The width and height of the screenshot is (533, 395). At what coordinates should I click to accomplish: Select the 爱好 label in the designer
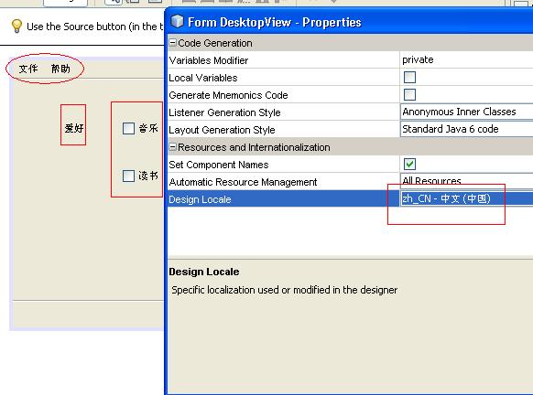tap(74, 128)
